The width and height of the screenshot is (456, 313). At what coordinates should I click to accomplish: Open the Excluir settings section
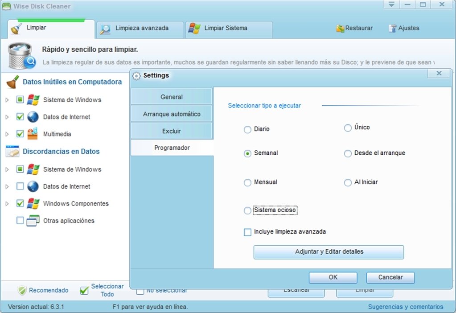point(172,131)
